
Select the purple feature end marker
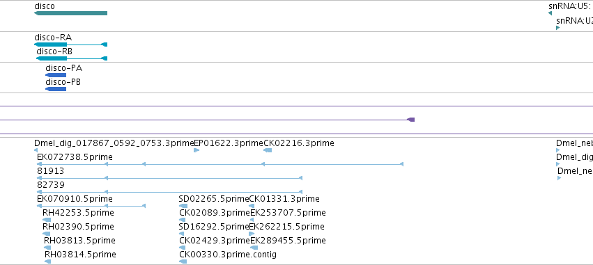[x=410, y=120]
